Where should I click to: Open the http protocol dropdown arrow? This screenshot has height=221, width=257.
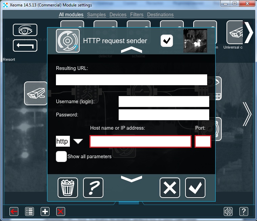pyautogui.click(x=78, y=141)
